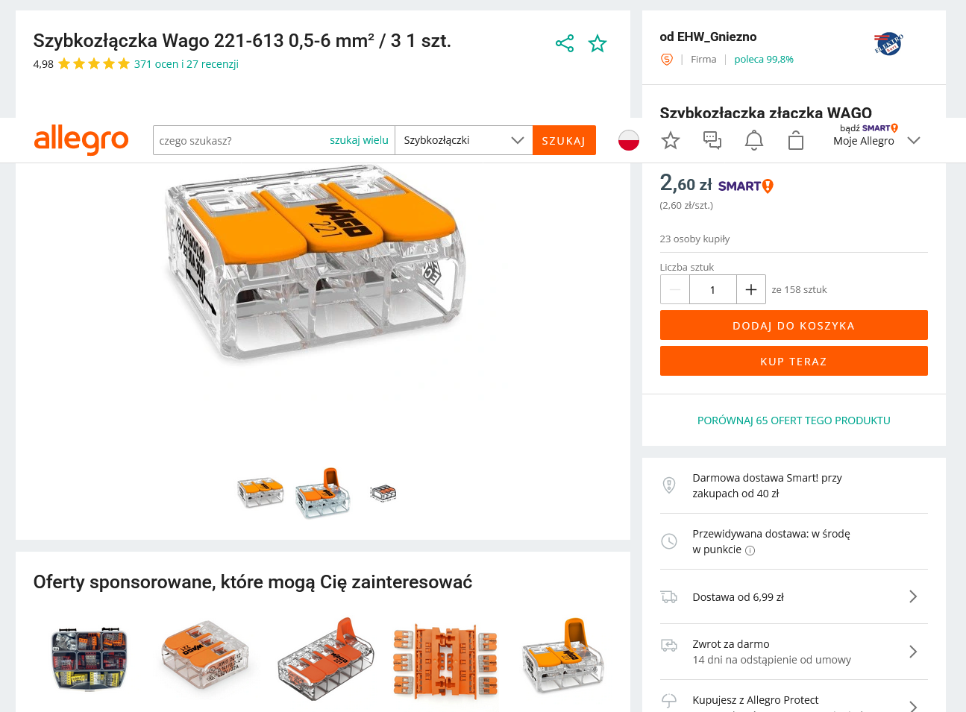966x712 pixels.
Task: Click the KUP TERAZ button
Action: pyautogui.click(x=794, y=361)
